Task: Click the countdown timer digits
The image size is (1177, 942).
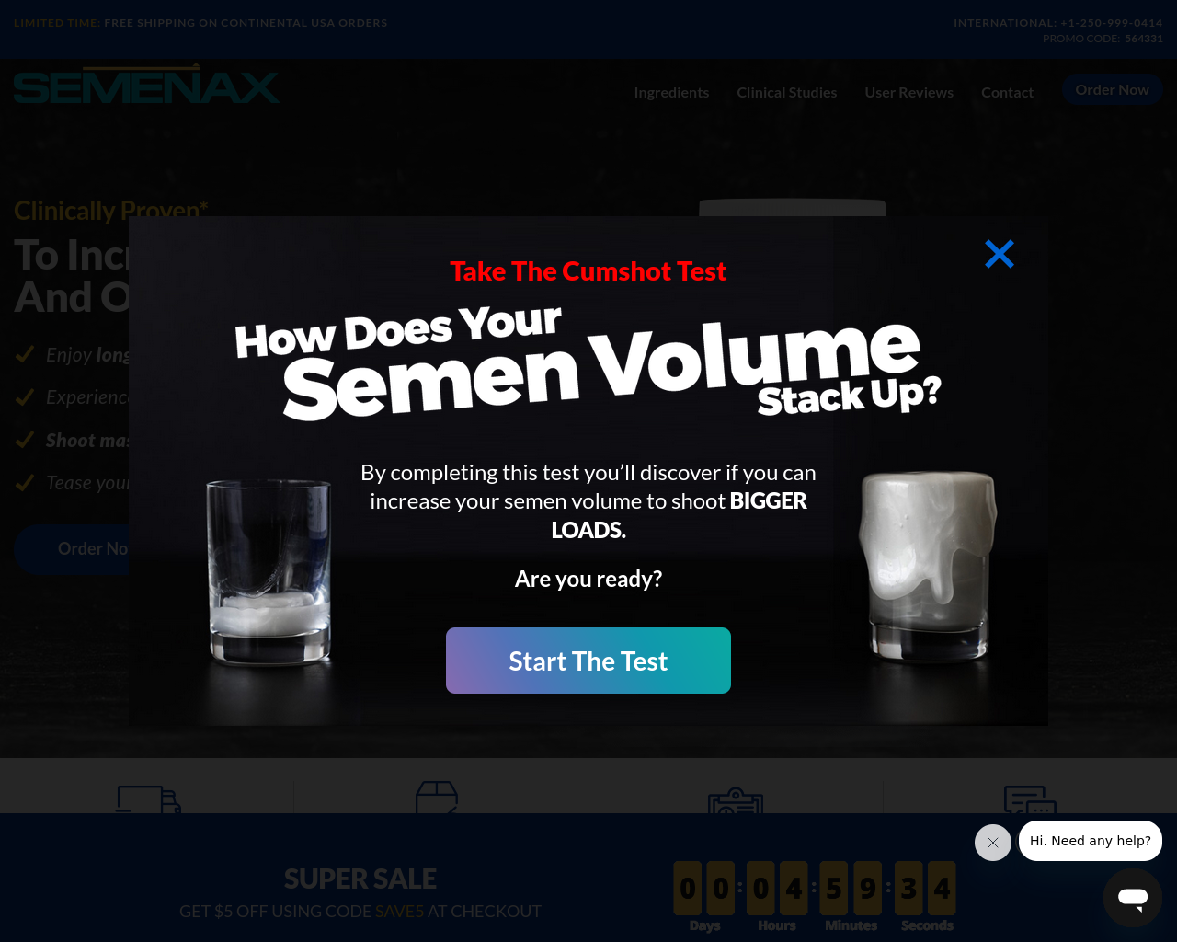Action: tap(815, 889)
